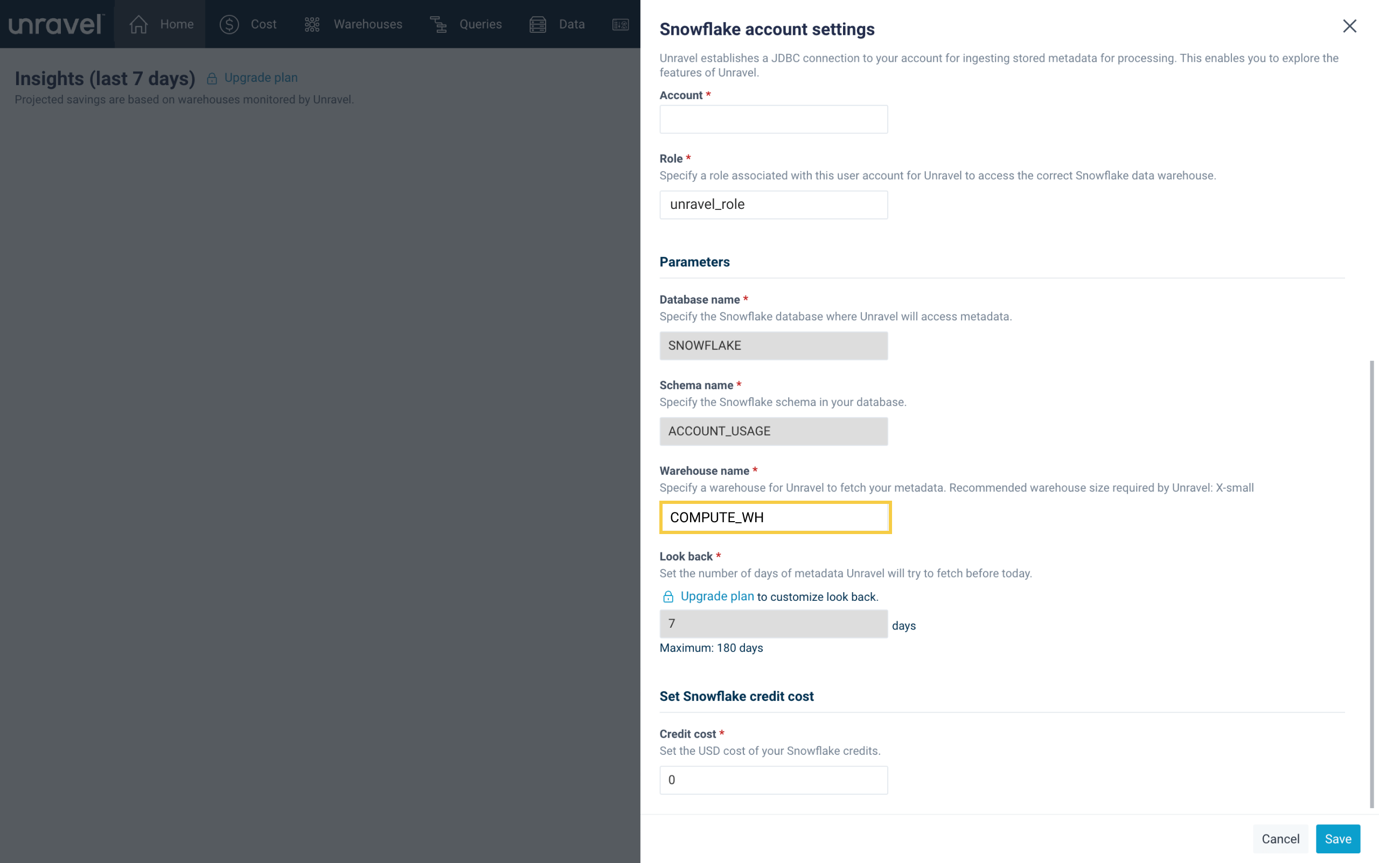The image size is (1379, 863).
Task: Open the Warehouses menu item
Action: (368, 24)
